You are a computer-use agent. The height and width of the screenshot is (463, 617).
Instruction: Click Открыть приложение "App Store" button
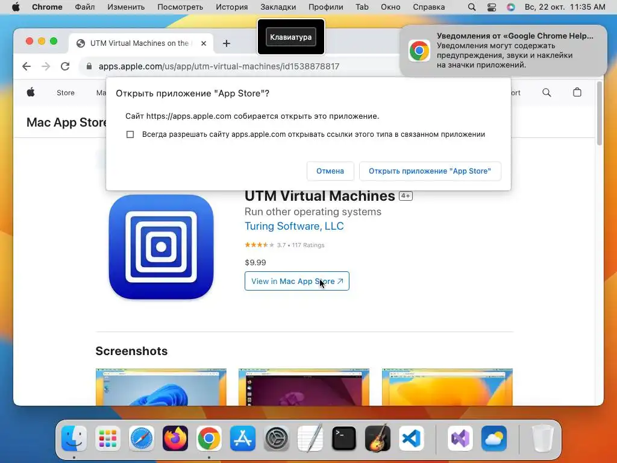click(x=430, y=171)
